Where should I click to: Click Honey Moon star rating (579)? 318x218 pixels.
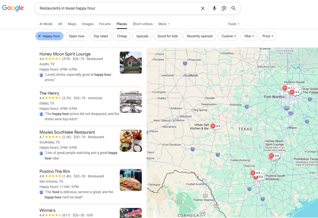[x=55, y=59]
